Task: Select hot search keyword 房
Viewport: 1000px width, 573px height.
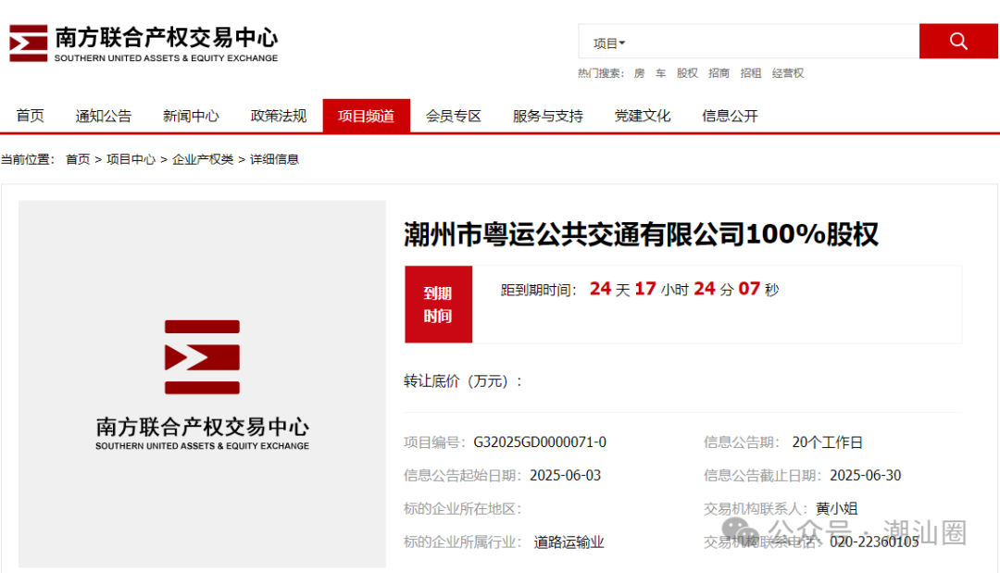Action: tap(639, 73)
